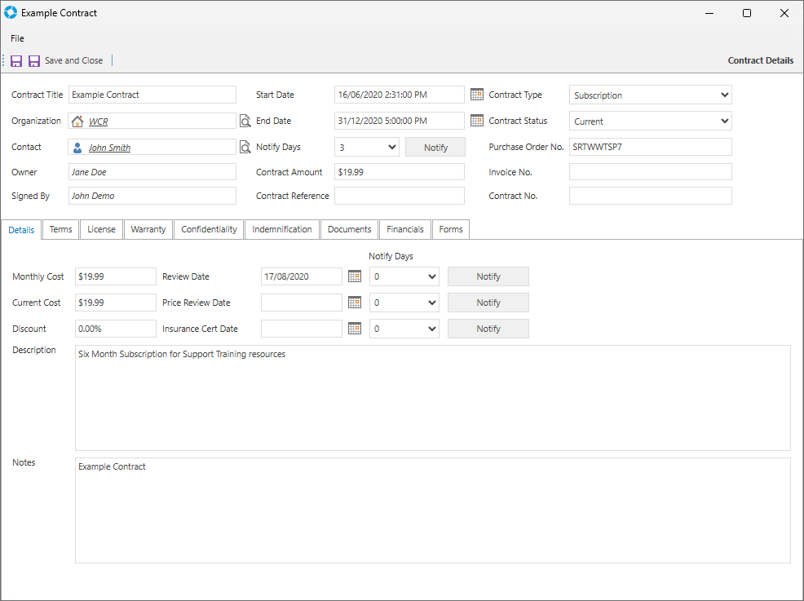Click Save and Close button
This screenshot has width=804, height=601.
65,61
